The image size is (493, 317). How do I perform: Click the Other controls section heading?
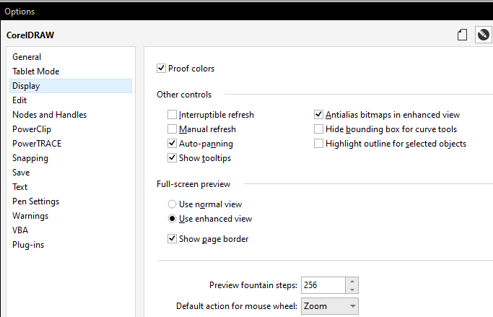click(184, 95)
